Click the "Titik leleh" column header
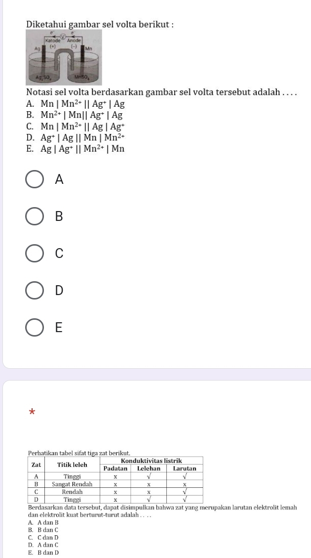This screenshot has width=311, height=558. click(x=72, y=465)
